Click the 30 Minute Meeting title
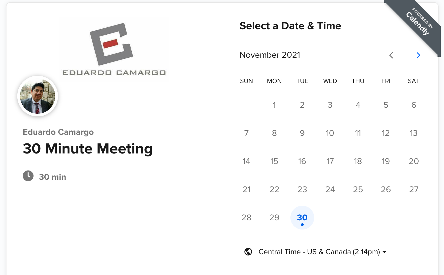 point(88,149)
